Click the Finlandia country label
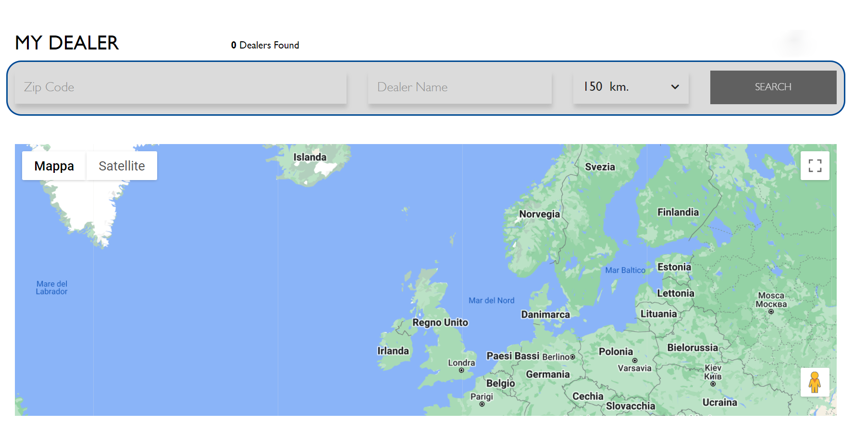 pyautogui.click(x=678, y=212)
